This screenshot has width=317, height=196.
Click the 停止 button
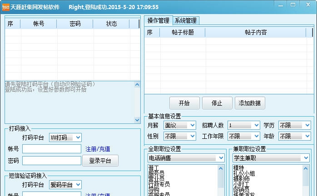(x=217, y=103)
